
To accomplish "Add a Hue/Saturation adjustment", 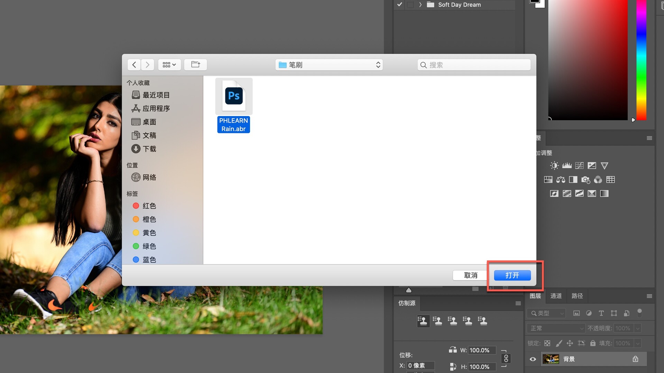I will tap(548, 180).
